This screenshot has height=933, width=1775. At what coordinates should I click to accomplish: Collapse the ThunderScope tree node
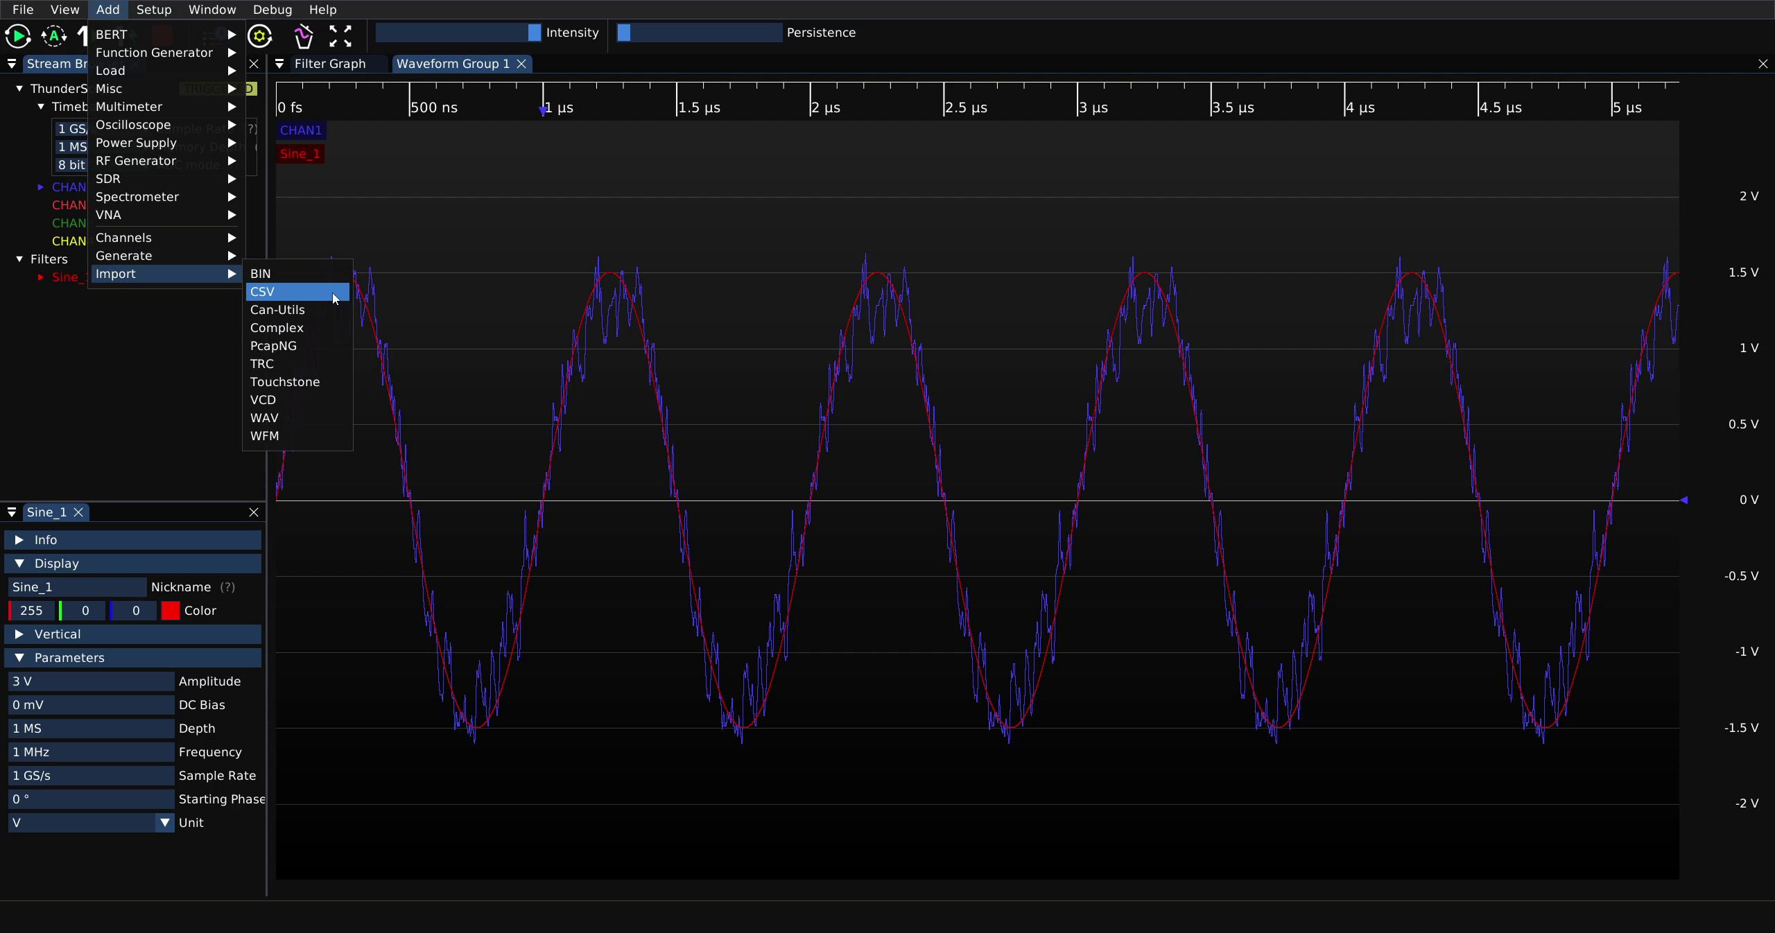click(19, 89)
